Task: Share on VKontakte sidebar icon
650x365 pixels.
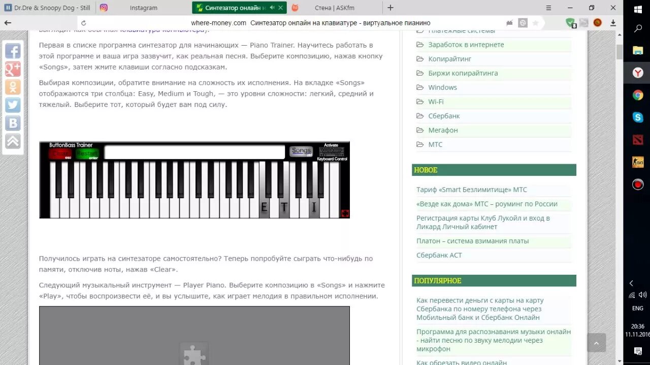Action: [x=13, y=123]
